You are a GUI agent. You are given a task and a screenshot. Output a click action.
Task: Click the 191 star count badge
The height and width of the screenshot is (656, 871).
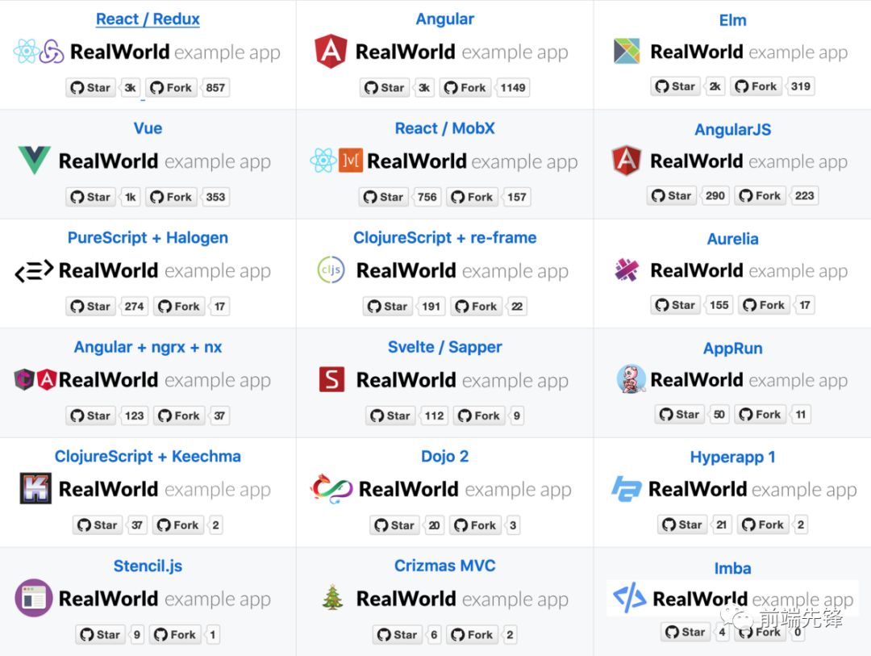431,307
